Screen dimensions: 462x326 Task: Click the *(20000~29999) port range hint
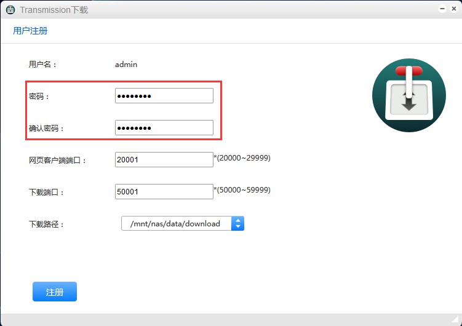click(242, 158)
